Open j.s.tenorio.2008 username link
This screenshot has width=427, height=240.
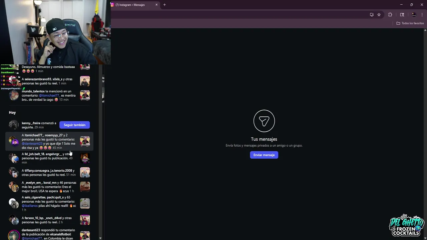click(x=61, y=171)
